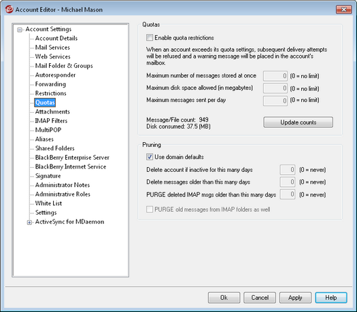Open the Forwarding section
The width and height of the screenshot is (357, 312).
(50, 84)
